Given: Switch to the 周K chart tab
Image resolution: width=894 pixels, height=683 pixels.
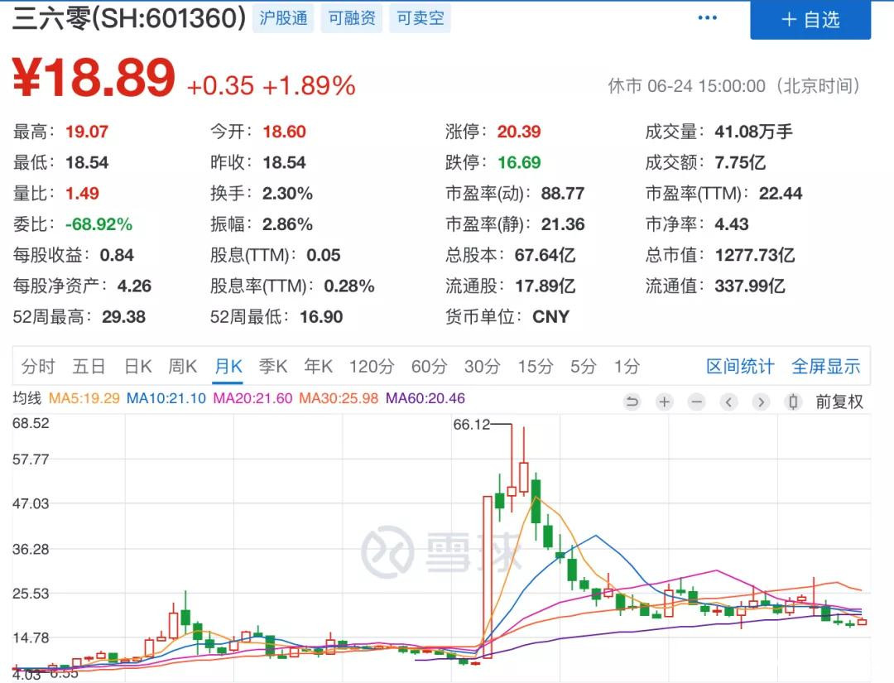Looking at the screenshot, I should click(182, 366).
